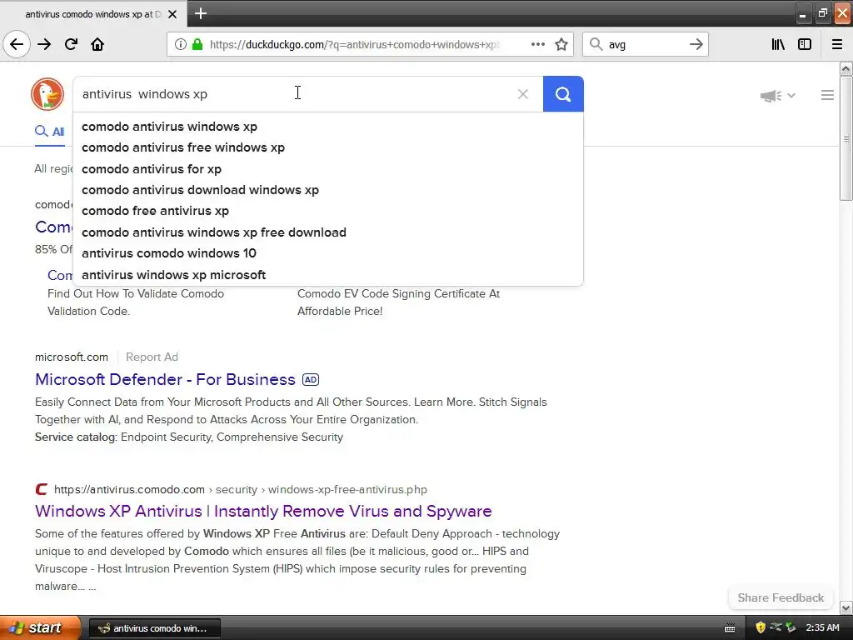Click the Firefox search box containing 'avg'

(x=645, y=44)
